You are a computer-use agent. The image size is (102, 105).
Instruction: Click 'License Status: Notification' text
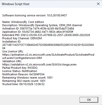click(19, 71)
